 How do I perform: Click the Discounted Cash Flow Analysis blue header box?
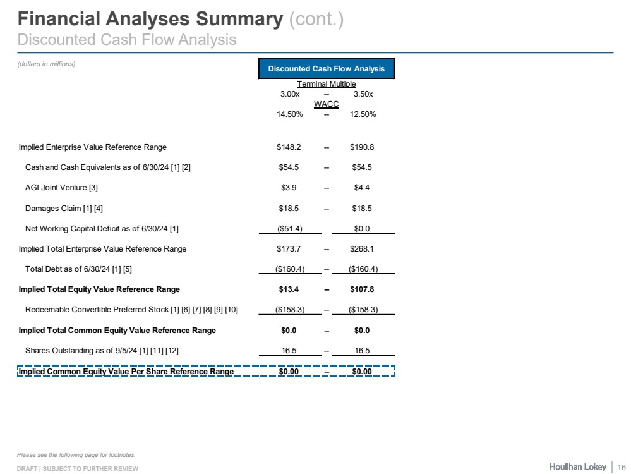pyautogui.click(x=326, y=68)
